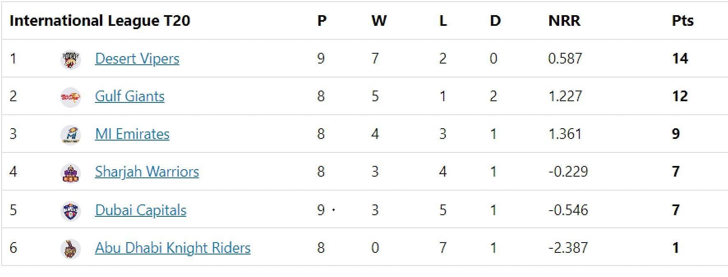Image resolution: width=728 pixels, height=277 pixels.
Task: Open the MI Emirates team link
Action: [132, 134]
